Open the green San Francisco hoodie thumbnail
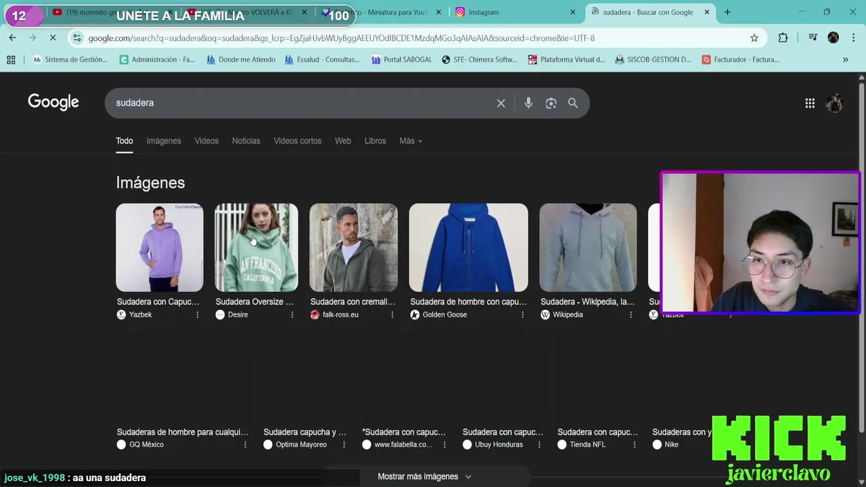Image resolution: width=866 pixels, height=487 pixels. coord(256,248)
